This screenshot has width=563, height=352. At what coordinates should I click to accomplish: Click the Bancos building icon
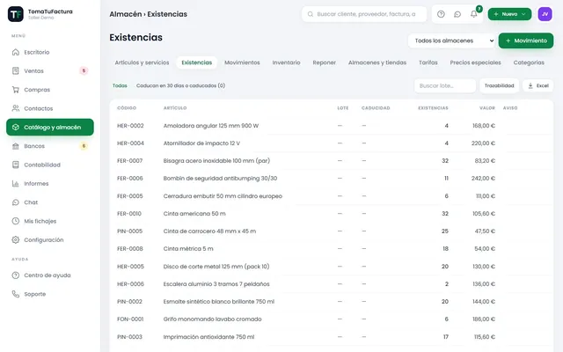point(16,146)
